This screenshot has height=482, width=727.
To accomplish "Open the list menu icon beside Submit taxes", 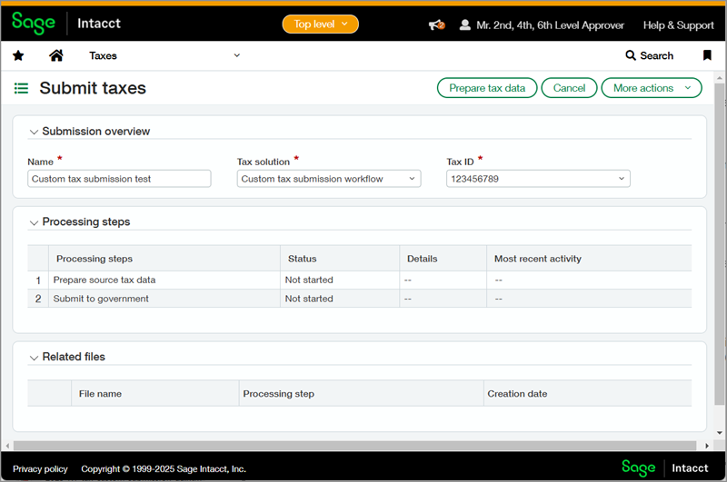I will pos(21,88).
